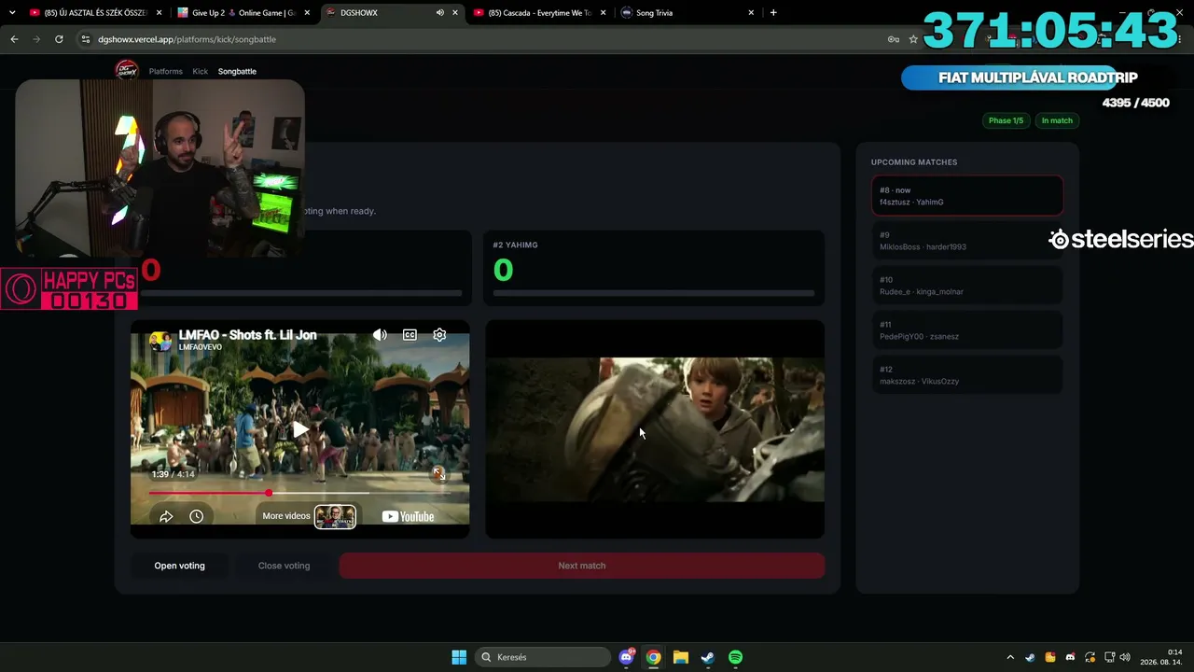
Task: Click the In match status badge
Action: tap(1057, 120)
